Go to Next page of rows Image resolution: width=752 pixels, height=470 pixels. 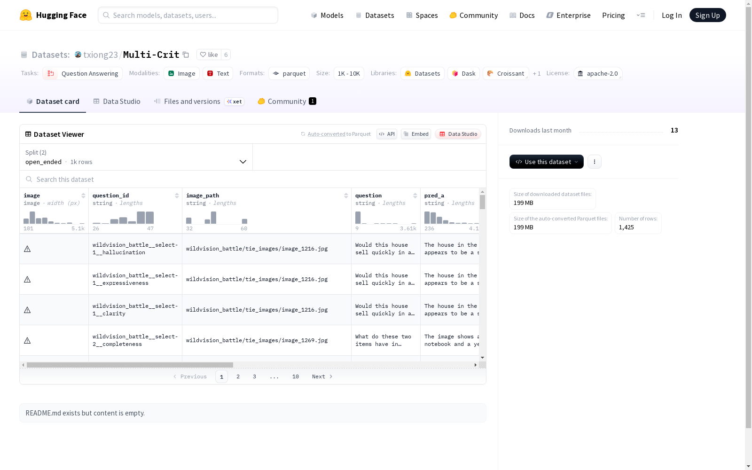pos(322,376)
